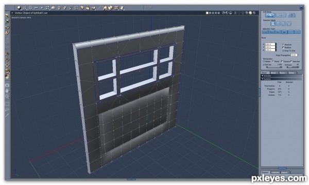Viewport: 309px width, 185px height.
Task: Click the Loop selection tool button
Action: click(265, 32)
